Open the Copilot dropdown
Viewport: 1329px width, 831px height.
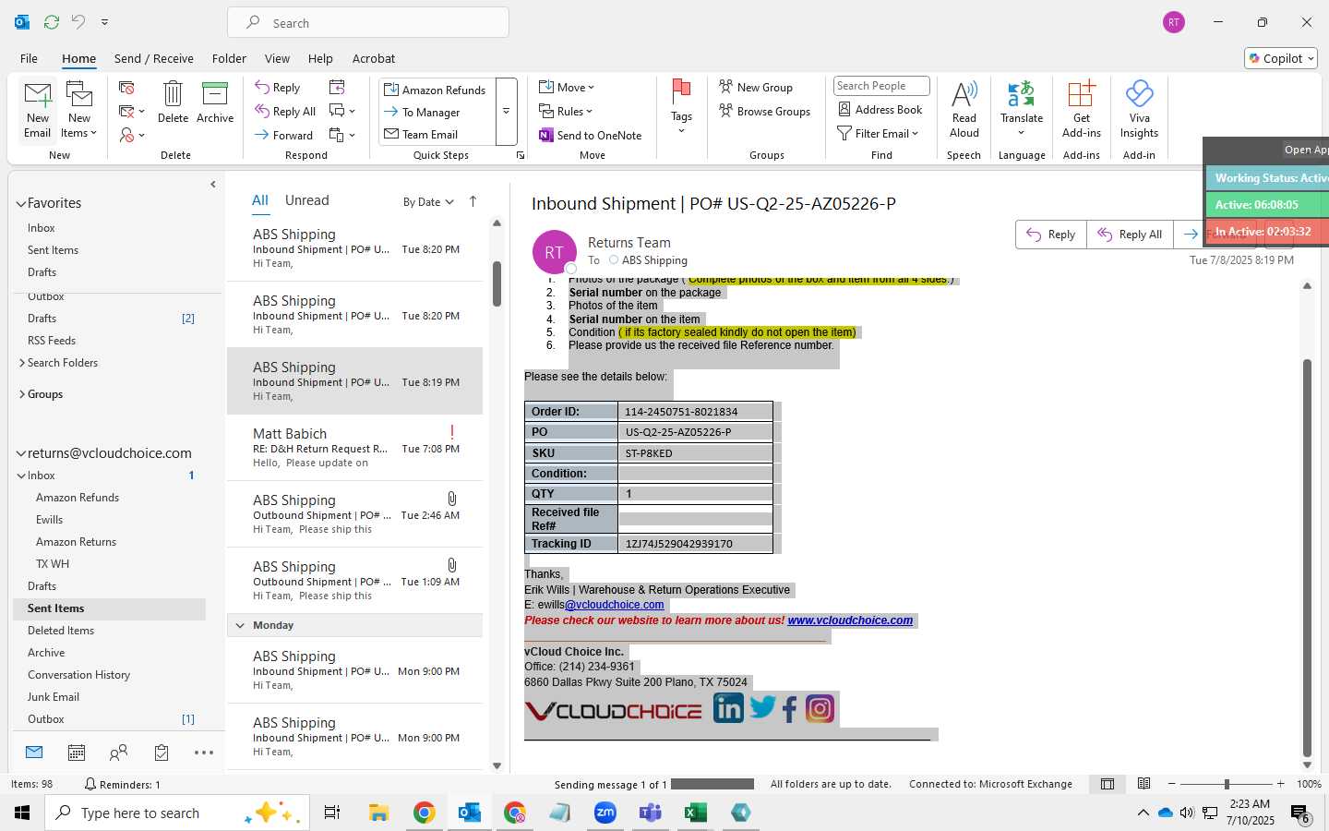click(1281, 58)
